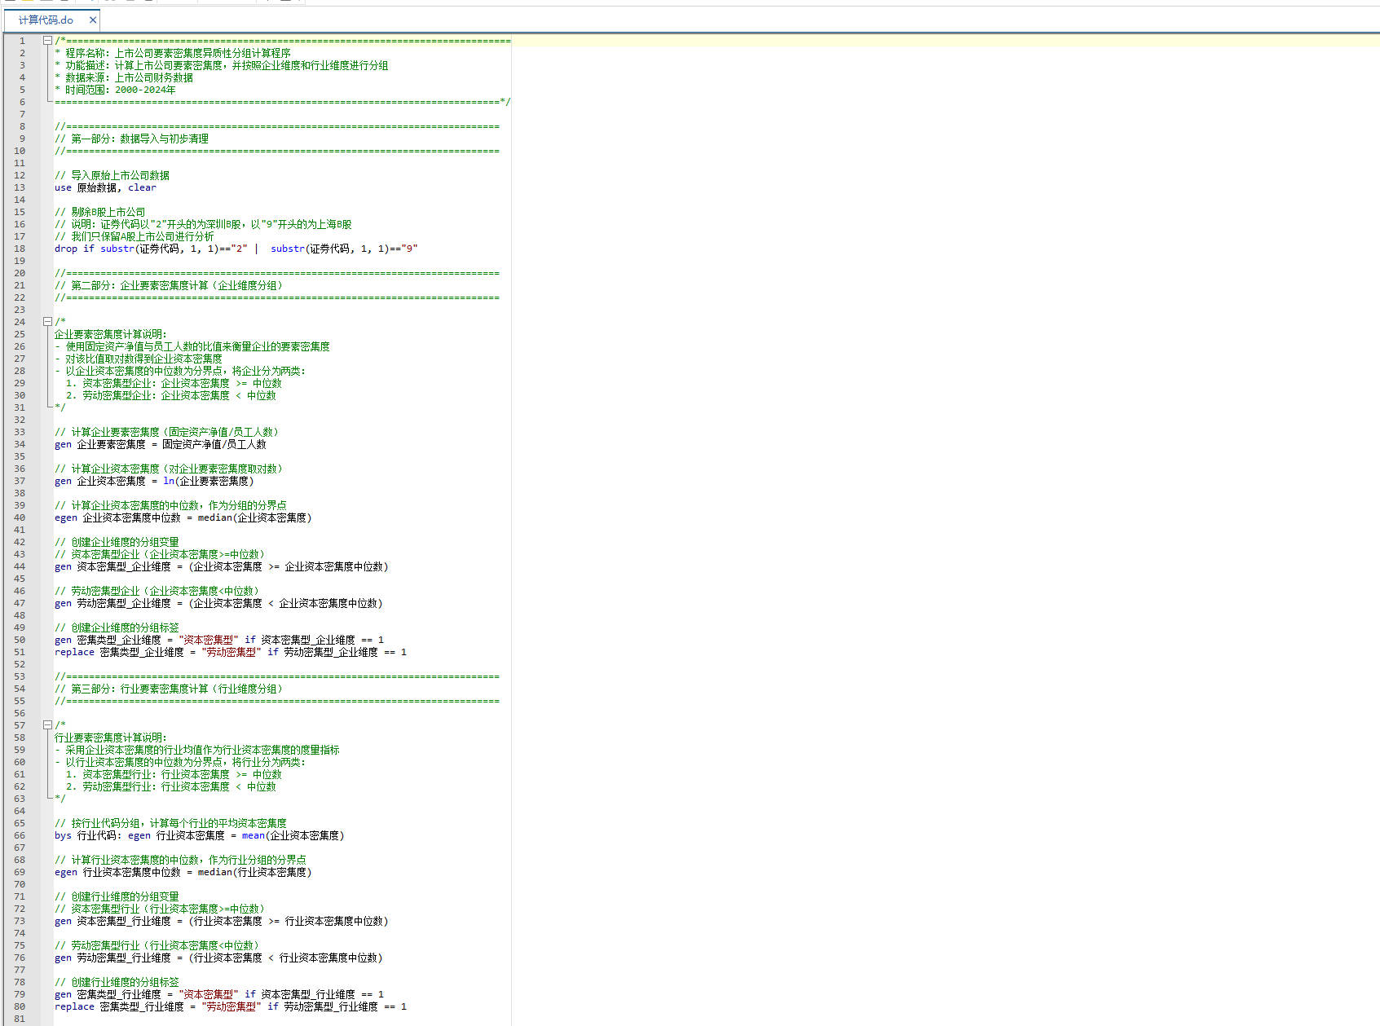The width and height of the screenshot is (1380, 1026).
Task: Click the "replace" command on line 51
Action: tap(74, 652)
